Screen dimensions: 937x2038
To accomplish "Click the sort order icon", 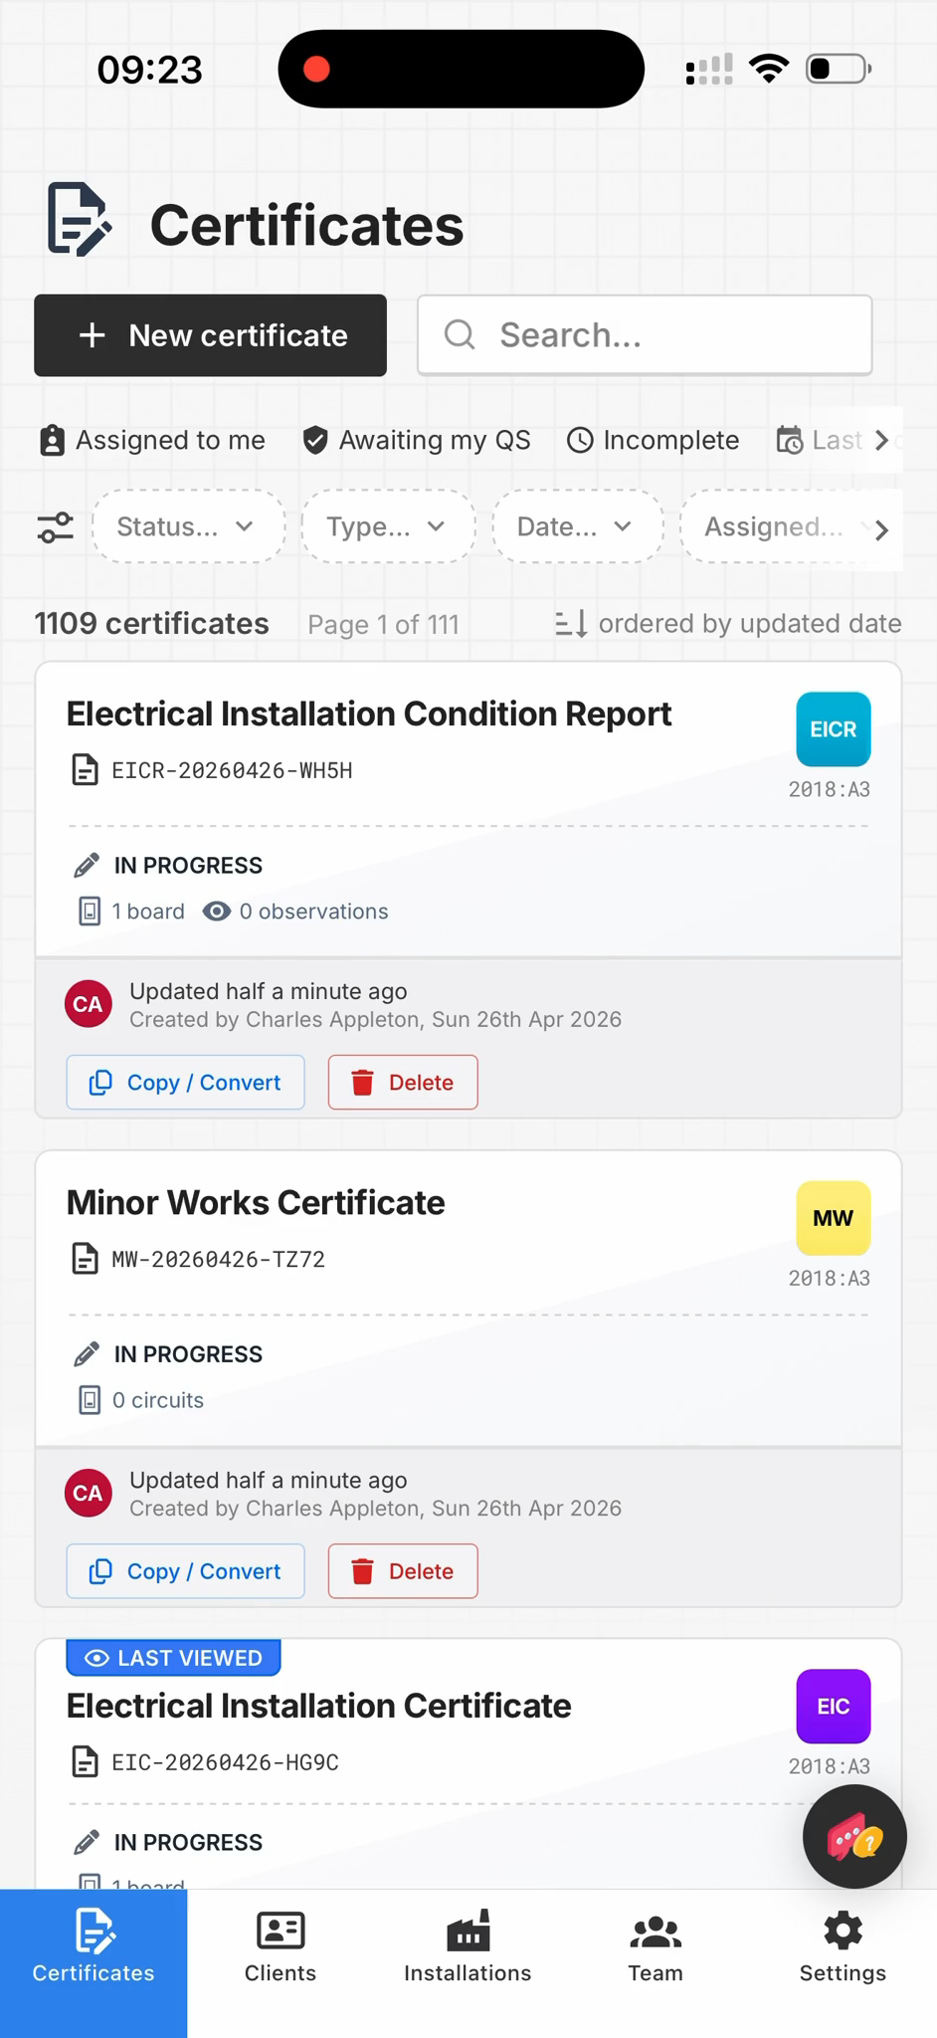I will [571, 624].
